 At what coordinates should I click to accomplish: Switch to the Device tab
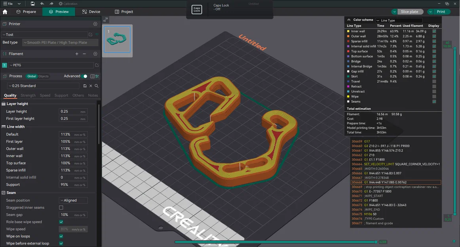91,12
